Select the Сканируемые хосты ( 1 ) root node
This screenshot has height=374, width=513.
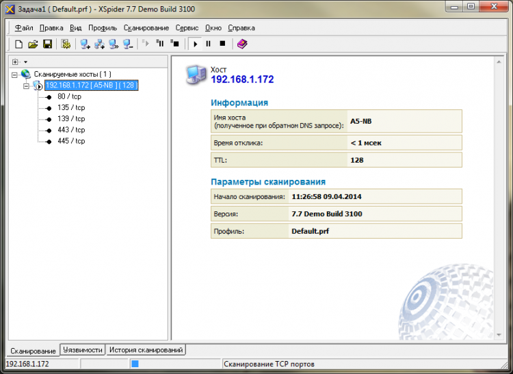[x=73, y=75]
